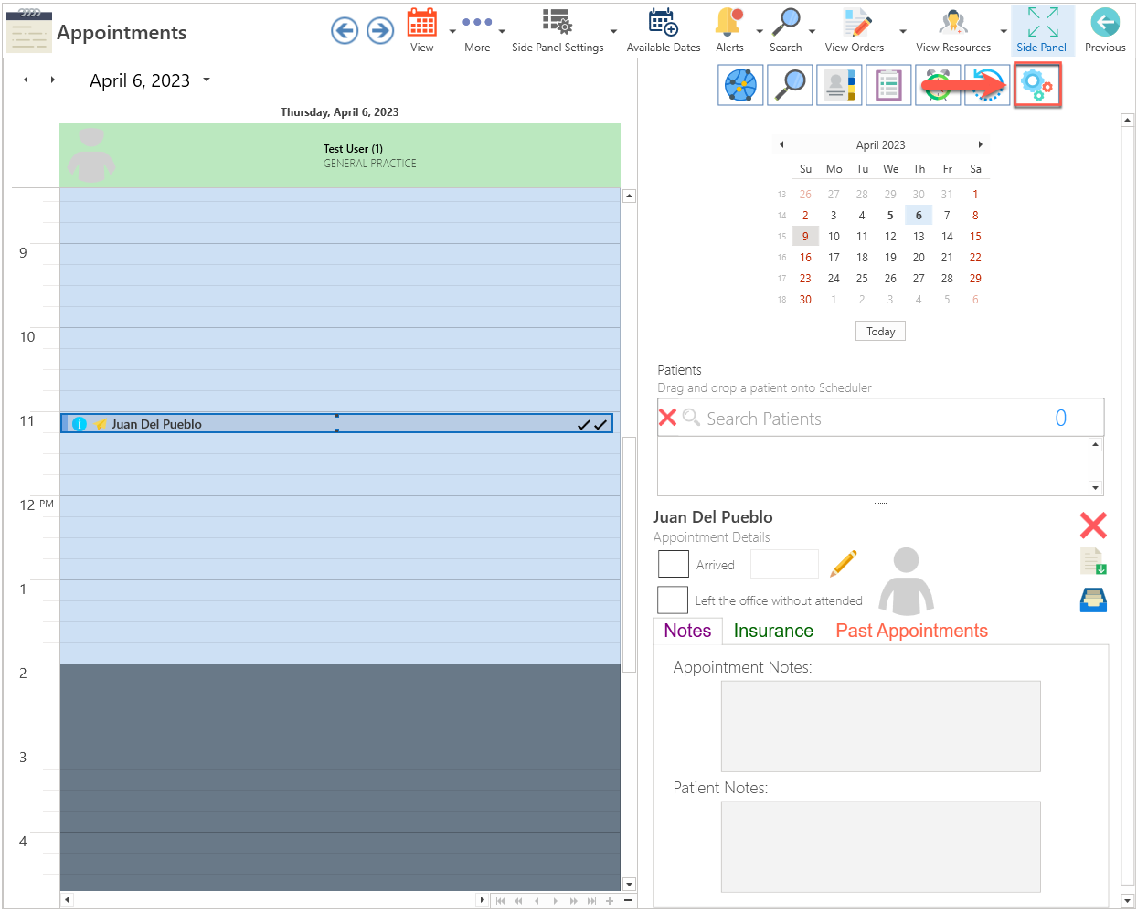
Task: Open the More options icon
Action: [x=477, y=22]
